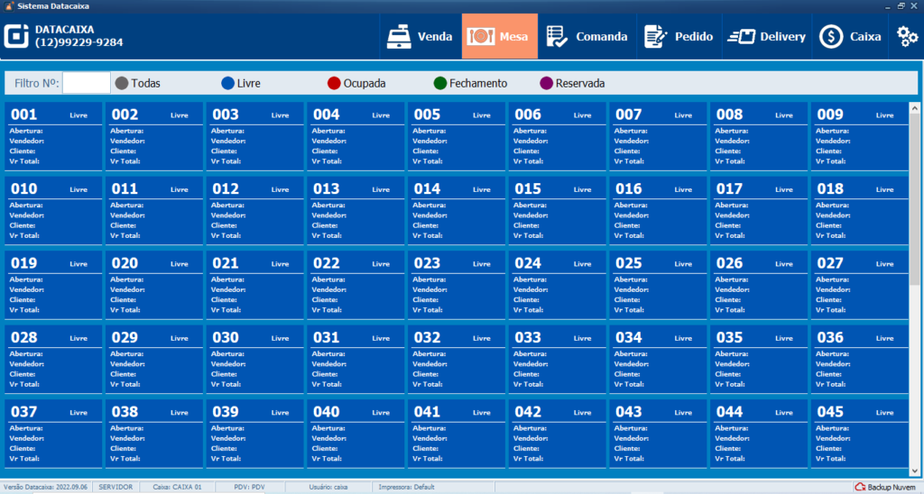Image resolution: width=924 pixels, height=494 pixels.
Task: Click the Datacaixa logo icon
Action: (17, 36)
